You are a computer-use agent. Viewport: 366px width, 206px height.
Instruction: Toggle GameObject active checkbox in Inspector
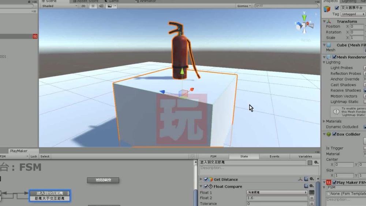click(x=337, y=8)
